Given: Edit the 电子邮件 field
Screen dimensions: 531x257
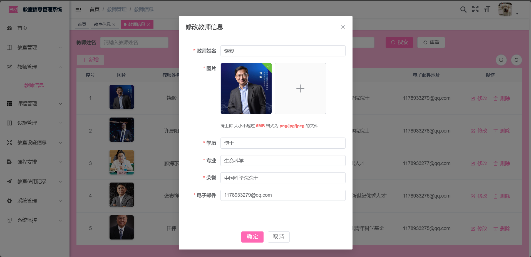Looking at the screenshot, I should [x=283, y=195].
